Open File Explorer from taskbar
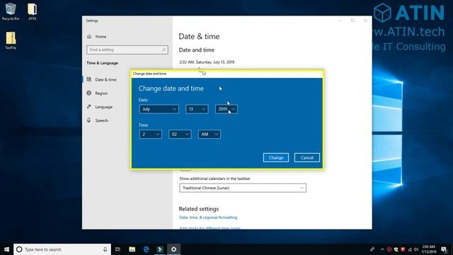The image size is (453, 255). (x=132, y=249)
